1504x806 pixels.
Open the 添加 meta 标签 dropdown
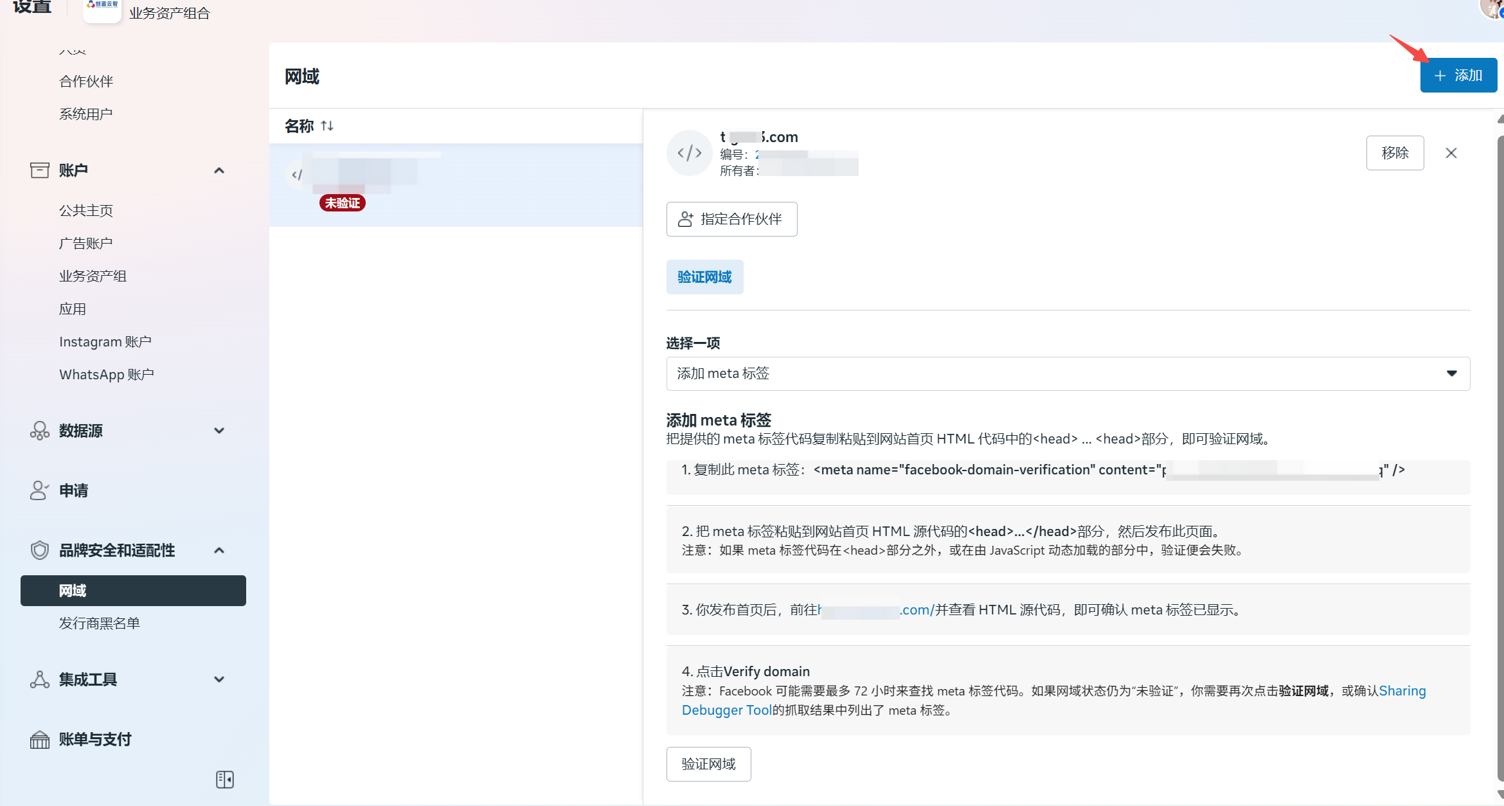tap(1068, 373)
